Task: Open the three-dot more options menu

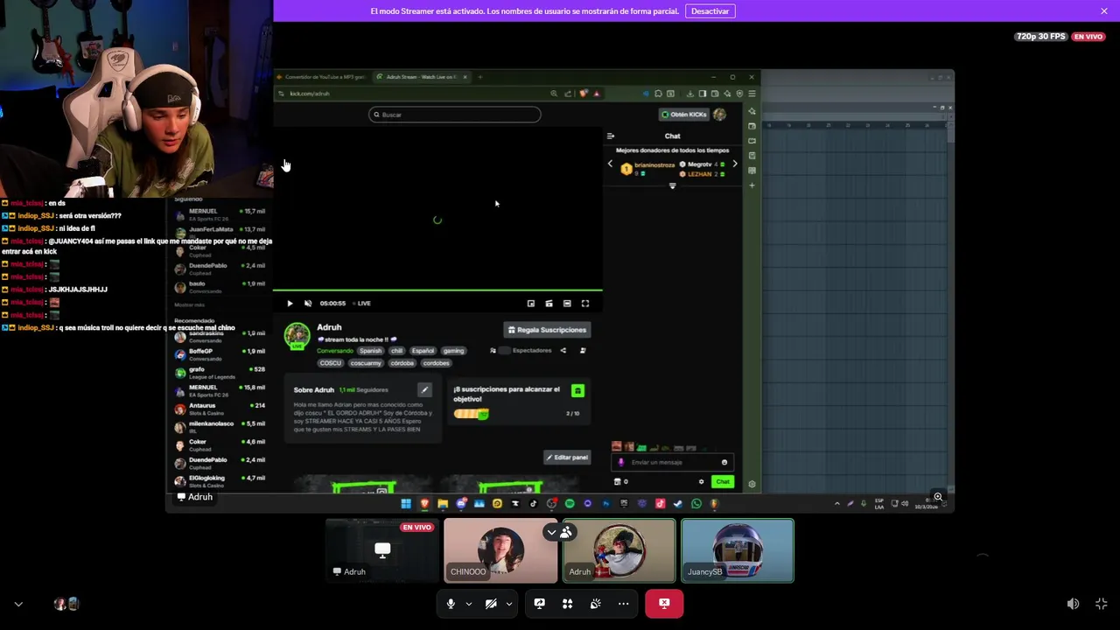Action: coord(623,604)
